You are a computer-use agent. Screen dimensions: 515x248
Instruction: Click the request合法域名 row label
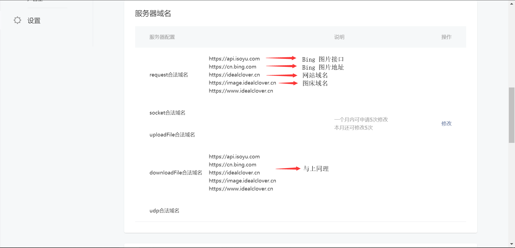pos(169,75)
